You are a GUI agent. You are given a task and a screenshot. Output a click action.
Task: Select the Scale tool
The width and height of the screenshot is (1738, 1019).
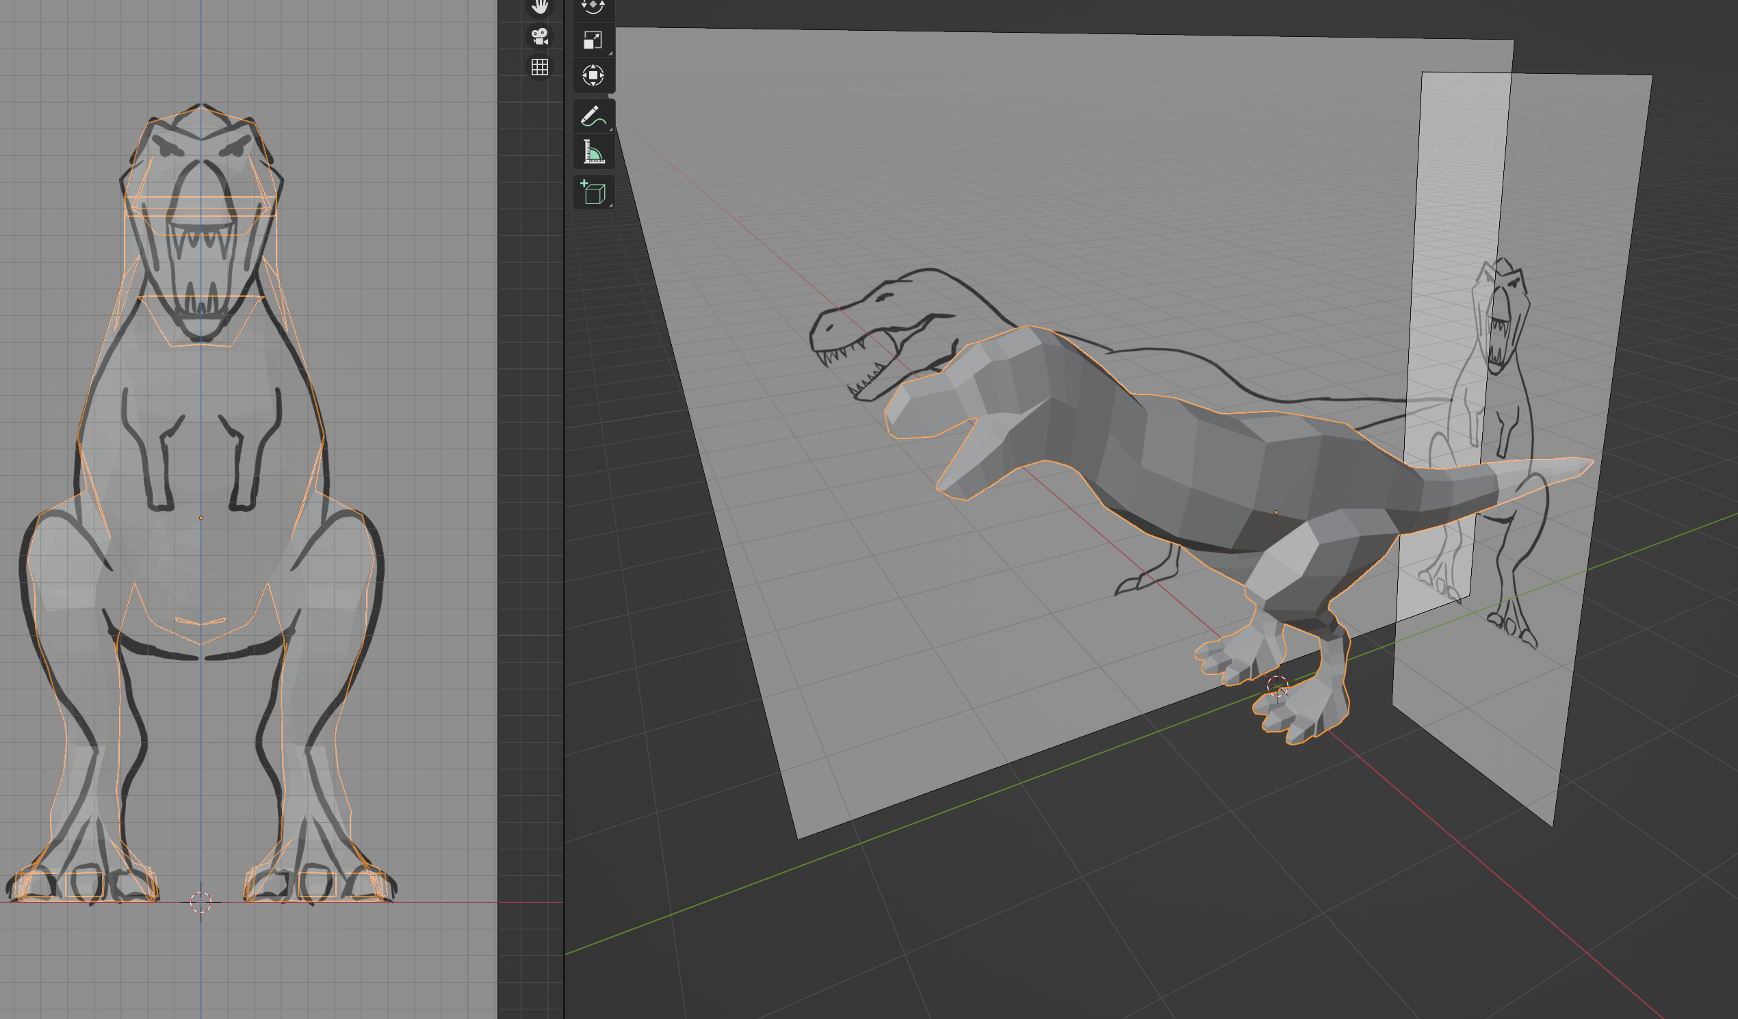[x=593, y=40]
